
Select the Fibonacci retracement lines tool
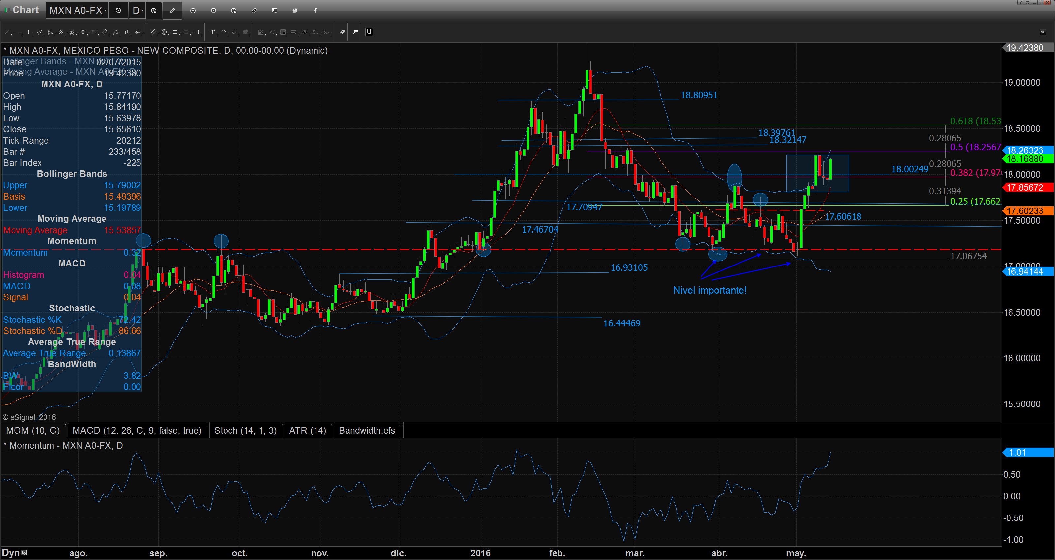tap(175, 32)
